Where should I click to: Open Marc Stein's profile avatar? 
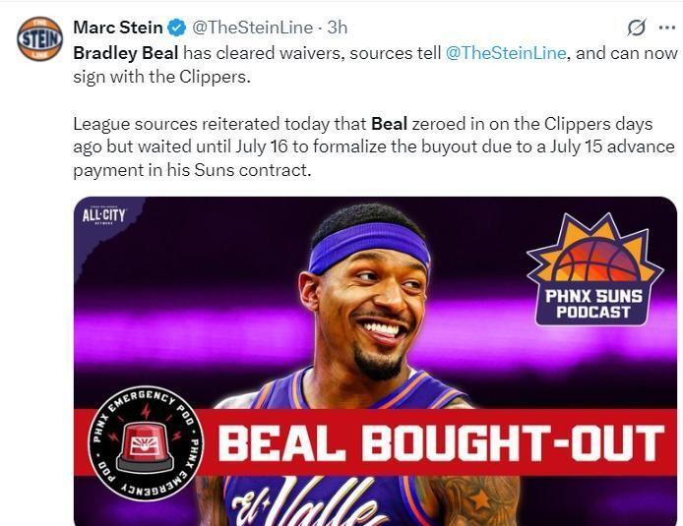(x=39, y=38)
